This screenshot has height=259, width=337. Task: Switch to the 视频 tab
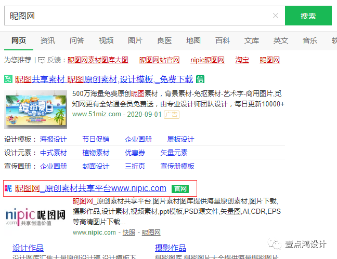click(x=106, y=40)
